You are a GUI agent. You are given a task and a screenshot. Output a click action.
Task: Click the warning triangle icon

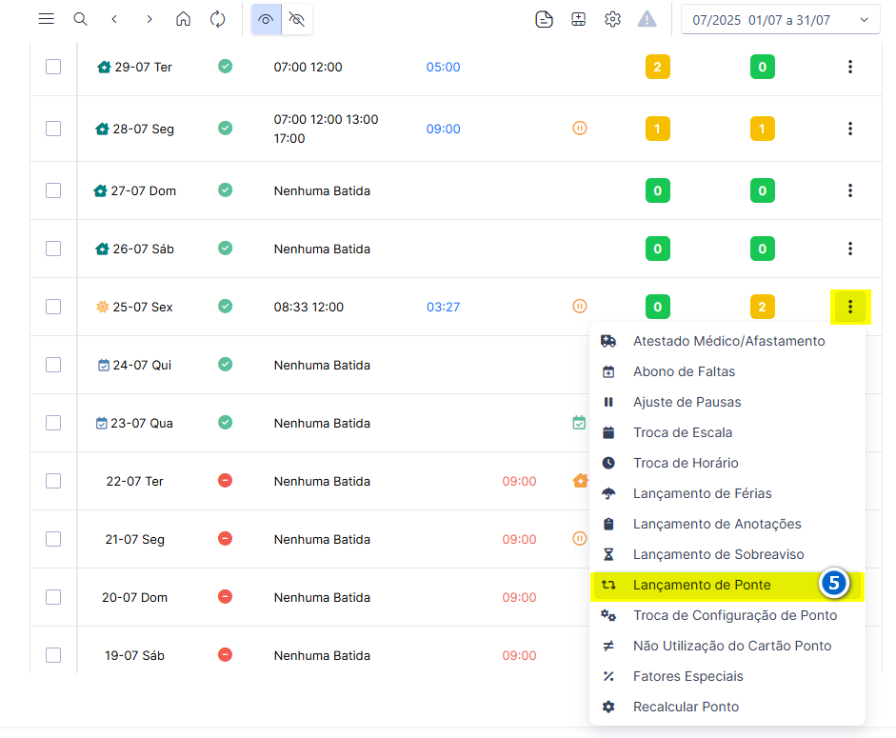coord(647,19)
